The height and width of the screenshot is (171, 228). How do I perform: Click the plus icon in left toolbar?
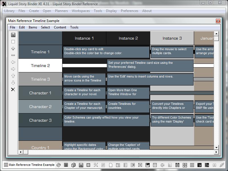click(13, 48)
